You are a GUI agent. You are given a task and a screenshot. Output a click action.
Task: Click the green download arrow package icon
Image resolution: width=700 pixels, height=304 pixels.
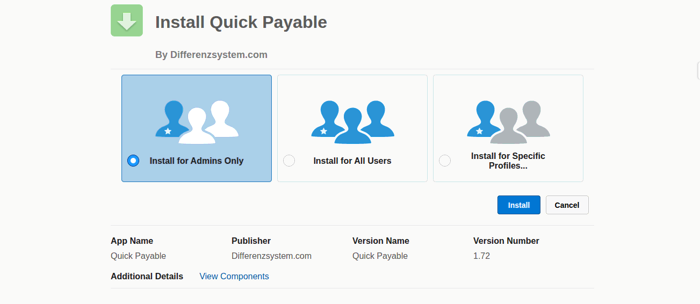(127, 20)
